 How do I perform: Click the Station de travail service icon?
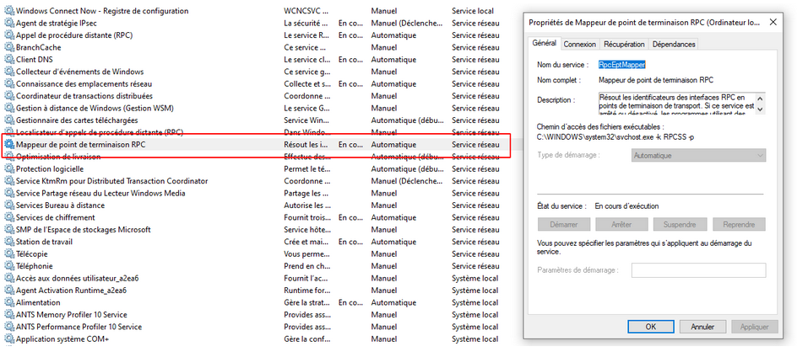[9, 242]
